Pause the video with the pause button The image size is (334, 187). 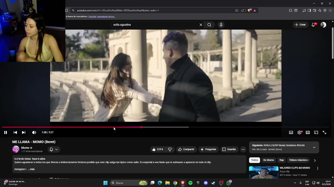5,132
